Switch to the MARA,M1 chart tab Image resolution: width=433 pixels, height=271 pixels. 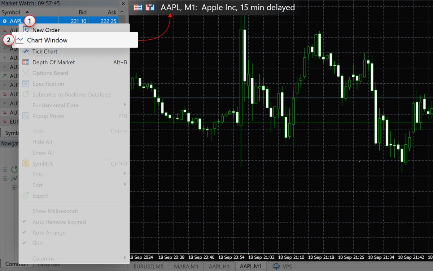(x=186, y=267)
